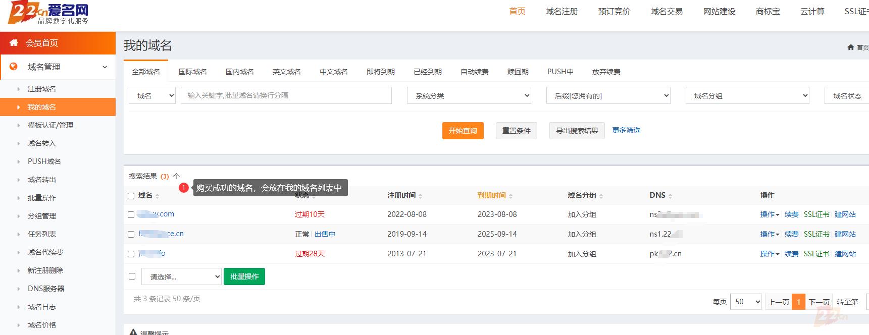The image size is (869, 335).
Task: Click the 出售中 status link
Action: [x=325, y=234]
